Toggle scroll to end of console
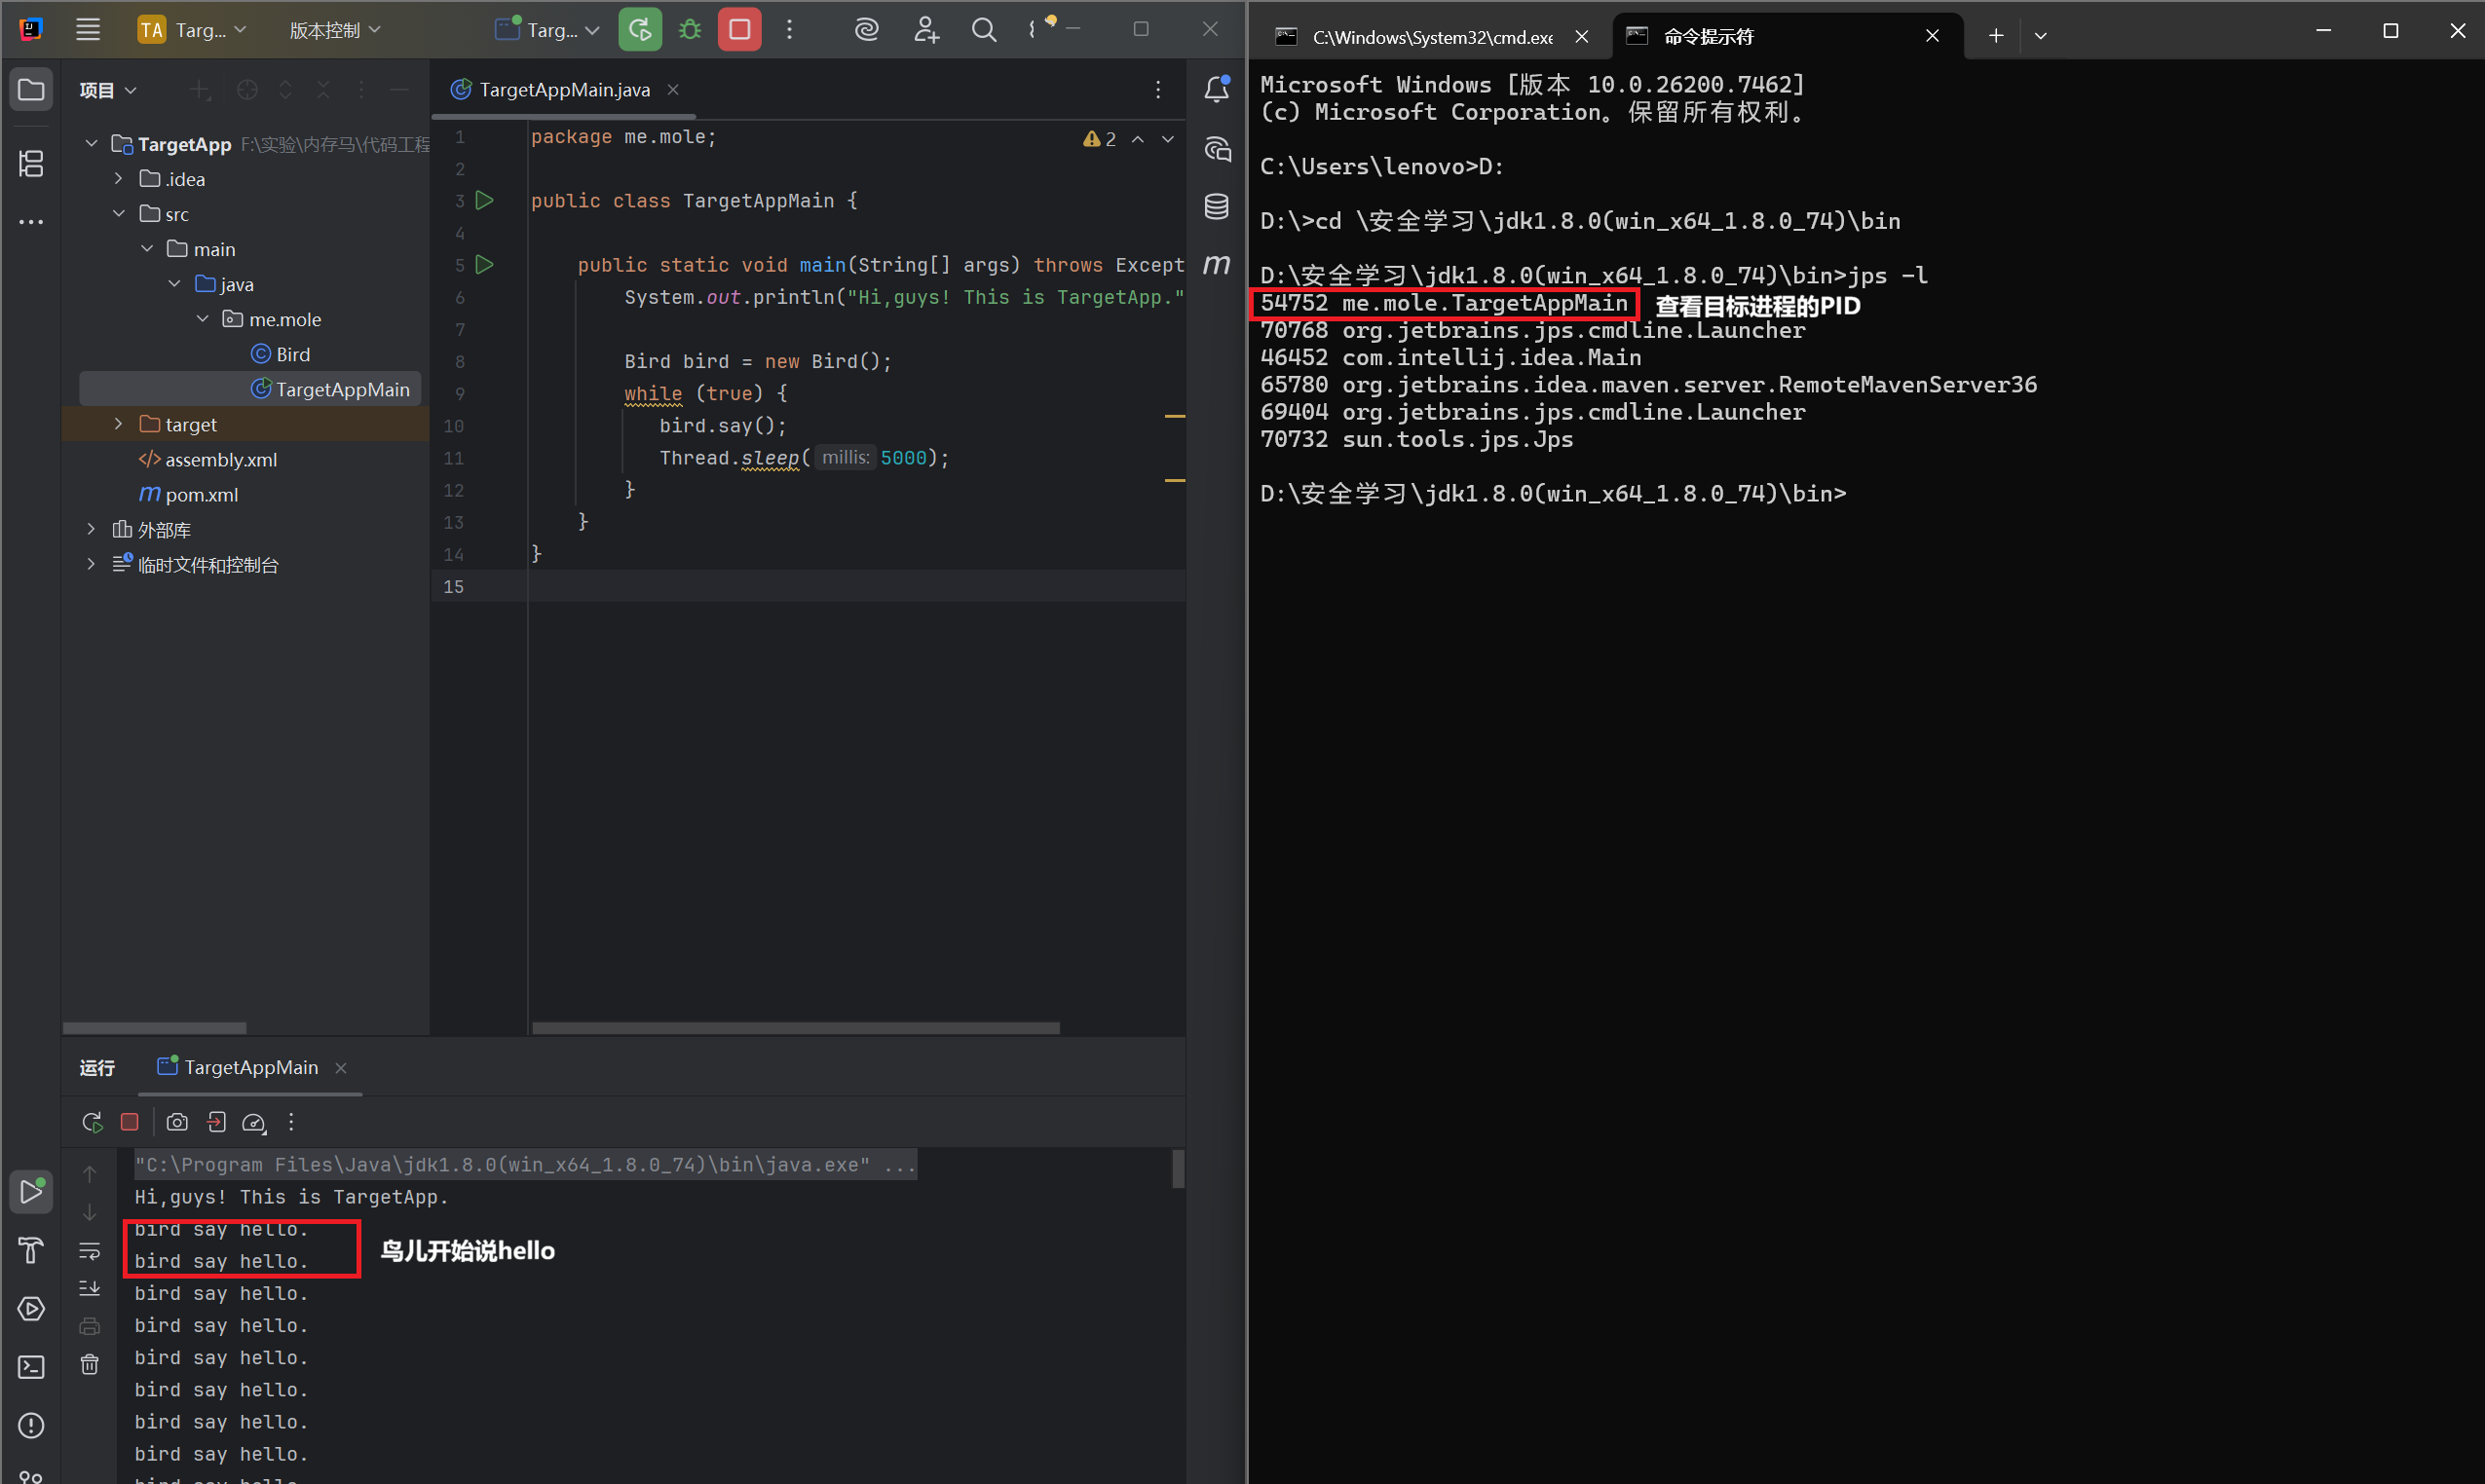Image resolution: width=2485 pixels, height=1484 pixels. (x=90, y=1289)
